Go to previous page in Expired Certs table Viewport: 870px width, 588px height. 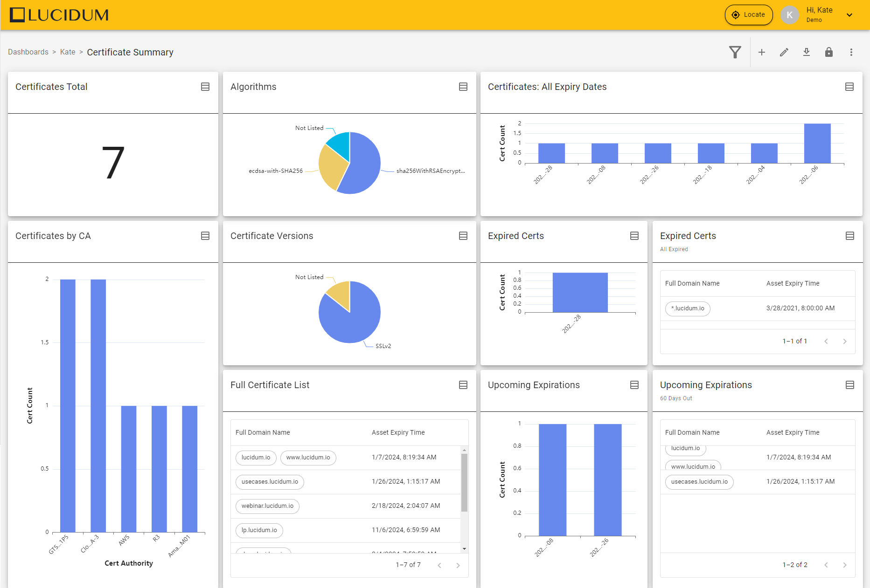click(826, 342)
